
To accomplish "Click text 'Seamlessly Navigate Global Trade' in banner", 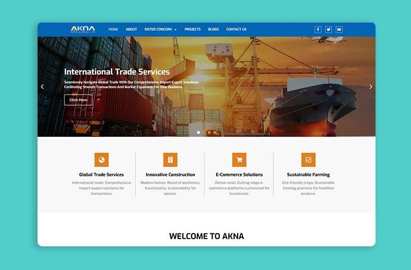I will (91, 82).
